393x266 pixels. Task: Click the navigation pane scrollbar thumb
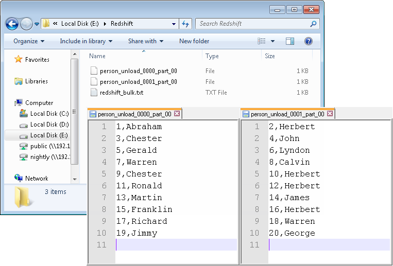75,112
